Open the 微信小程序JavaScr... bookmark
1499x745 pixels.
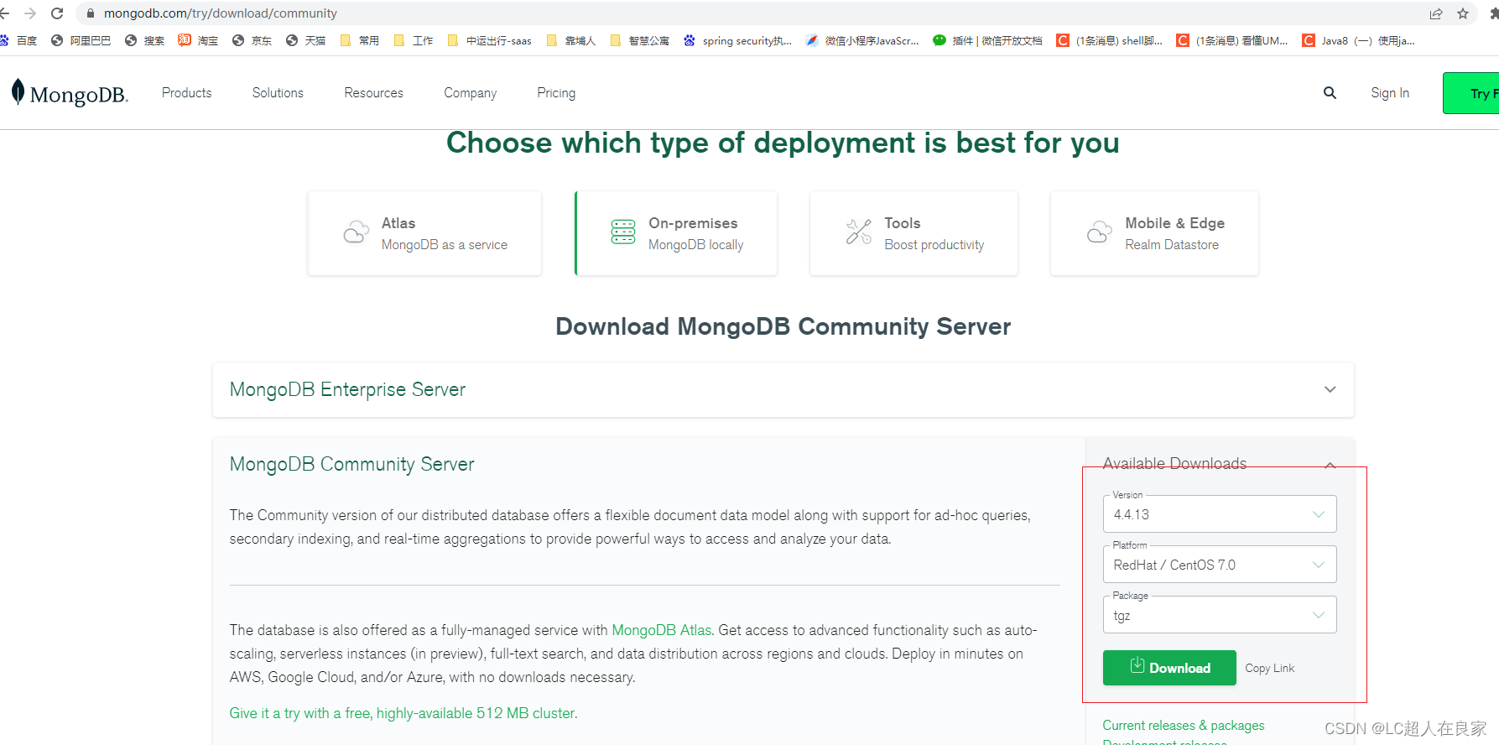(x=862, y=40)
